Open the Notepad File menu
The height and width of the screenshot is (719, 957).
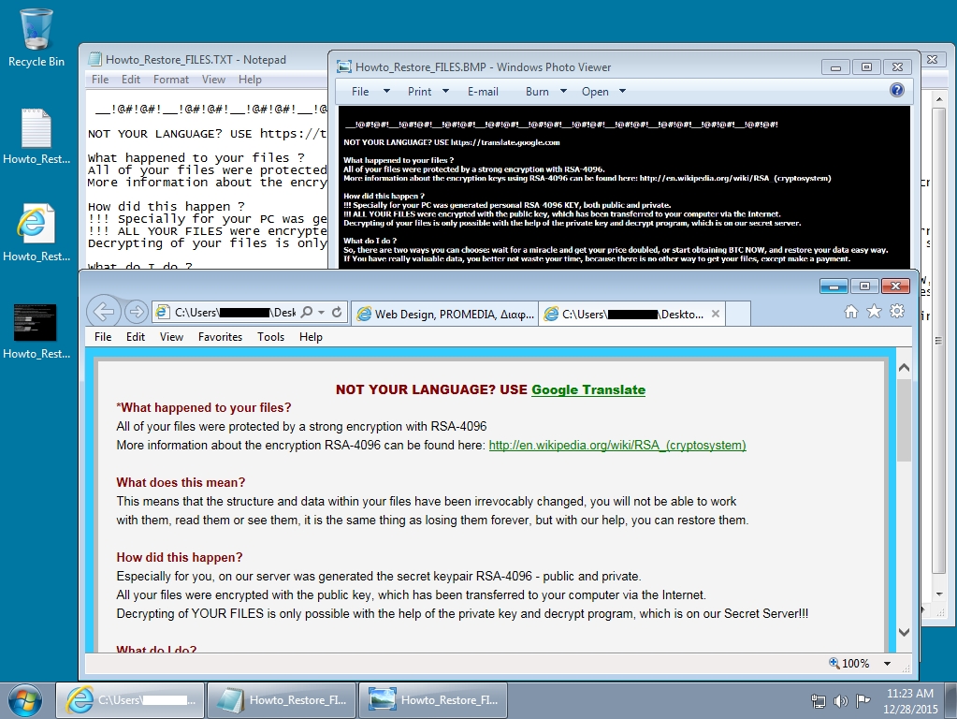click(100, 80)
